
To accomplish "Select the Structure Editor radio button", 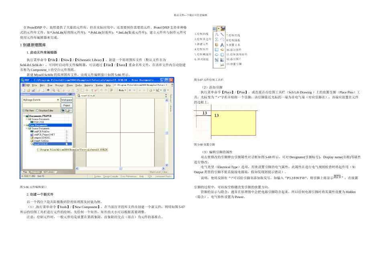I will (37, 110).
